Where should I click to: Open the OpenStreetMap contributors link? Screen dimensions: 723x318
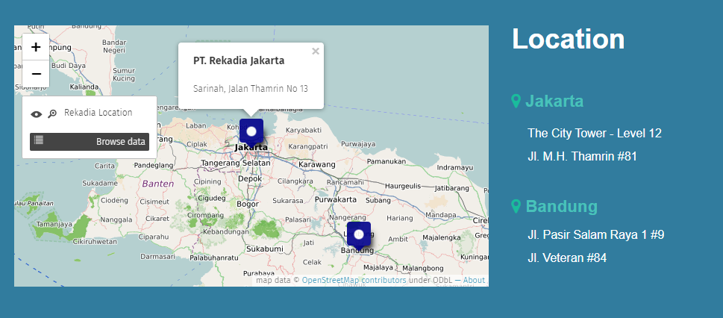[x=354, y=281]
